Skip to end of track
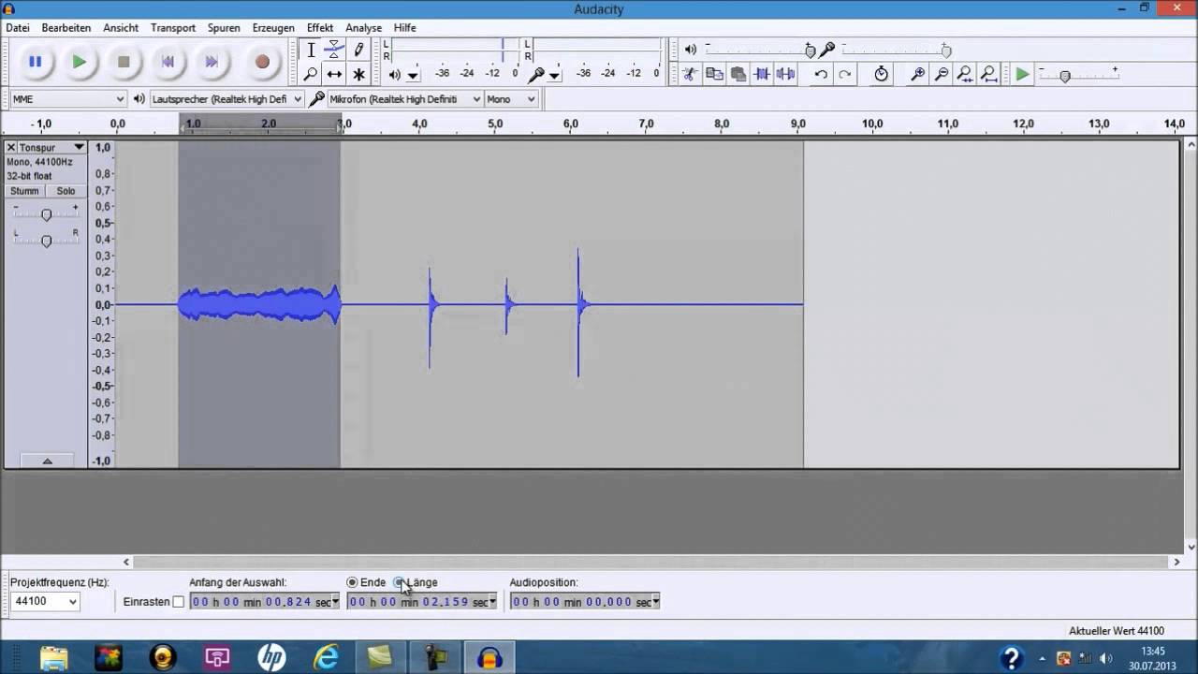The height and width of the screenshot is (674, 1198). [x=212, y=62]
